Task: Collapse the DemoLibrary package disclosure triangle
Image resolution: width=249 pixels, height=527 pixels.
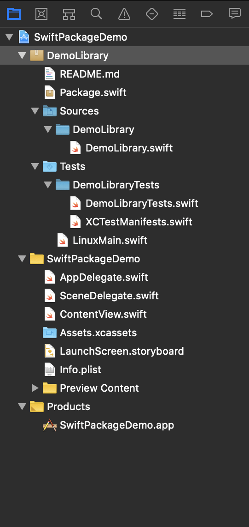Action: [x=22, y=55]
